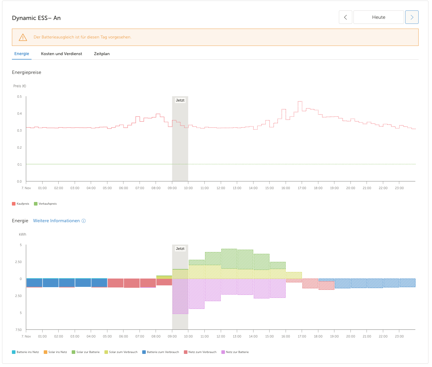This screenshot has width=432, height=367.
Task: Click info icon beside Weitere Informationen
Action: (84, 221)
